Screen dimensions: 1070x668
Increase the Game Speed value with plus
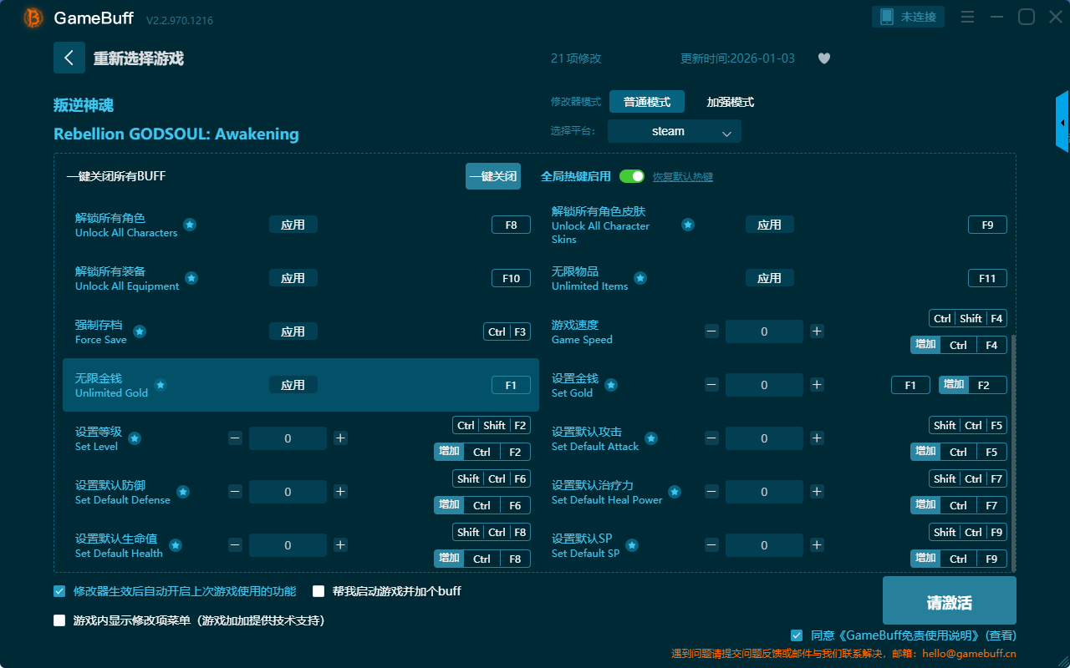tap(817, 331)
